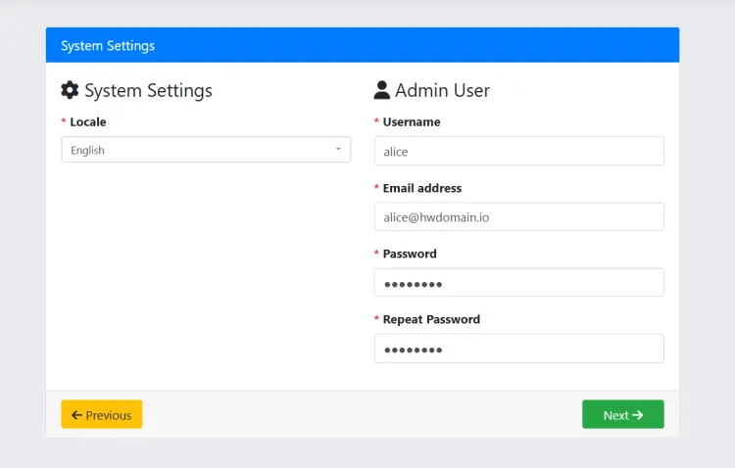The image size is (735, 468).
Task: Click the Admin User section heading
Action: point(442,91)
